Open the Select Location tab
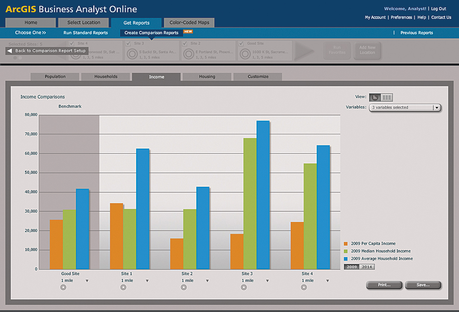 coord(84,22)
